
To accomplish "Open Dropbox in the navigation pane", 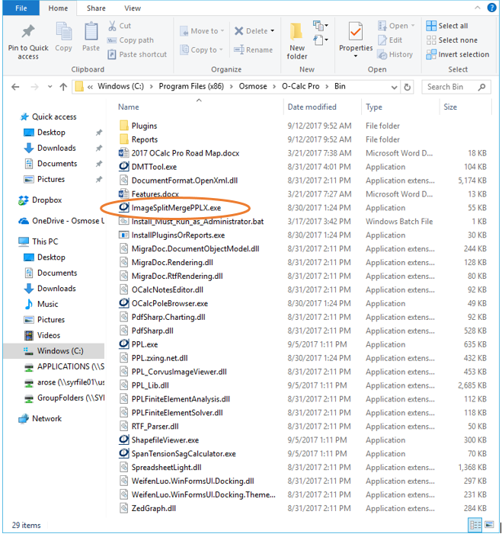I will pyautogui.click(x=40, y=200).
